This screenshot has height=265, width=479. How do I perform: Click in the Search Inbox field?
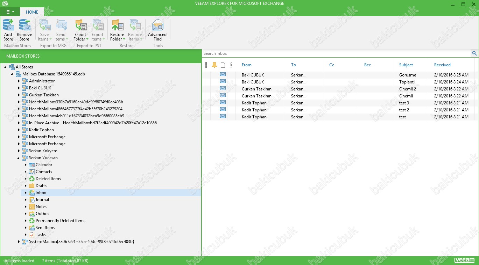coord(337,53)
